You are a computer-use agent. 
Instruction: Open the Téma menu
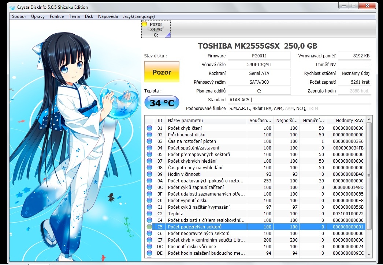74,16
